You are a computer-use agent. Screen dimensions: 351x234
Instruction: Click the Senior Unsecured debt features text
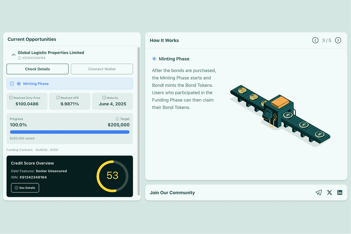(51, 171)
